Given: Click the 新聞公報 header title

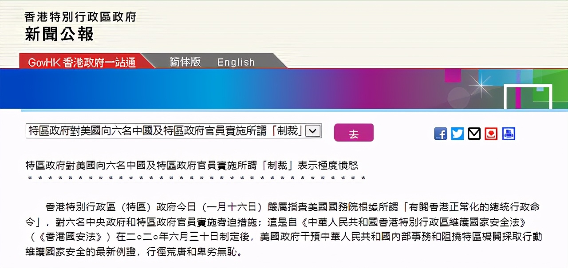Looking at the screenshot, I should point(59,34).
